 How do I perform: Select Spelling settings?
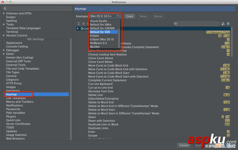[x=11, y=21]
